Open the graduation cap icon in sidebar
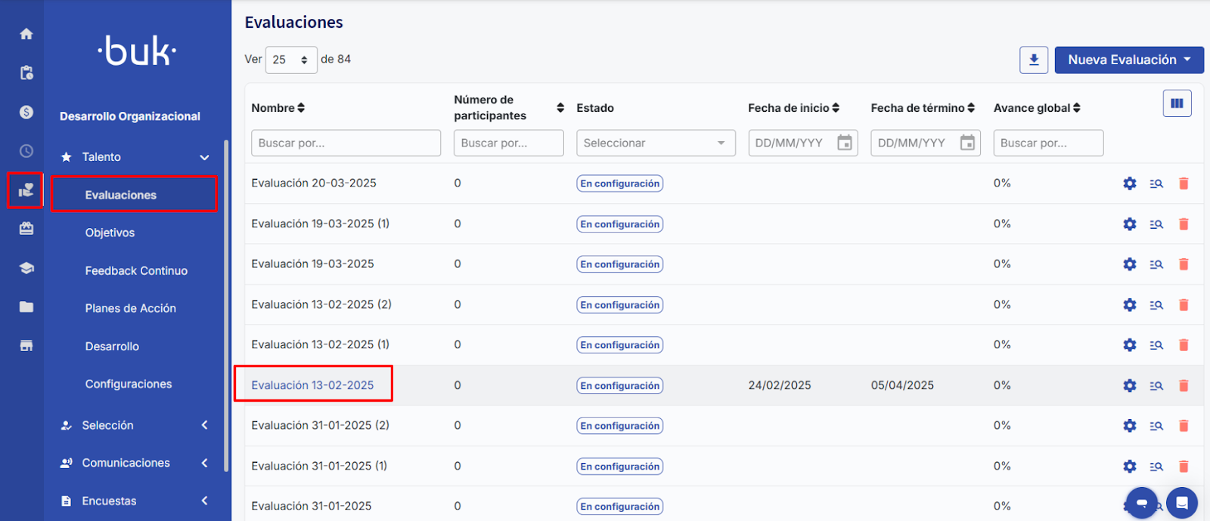Screen dimensions: 1210x521 tap(26, 268)
